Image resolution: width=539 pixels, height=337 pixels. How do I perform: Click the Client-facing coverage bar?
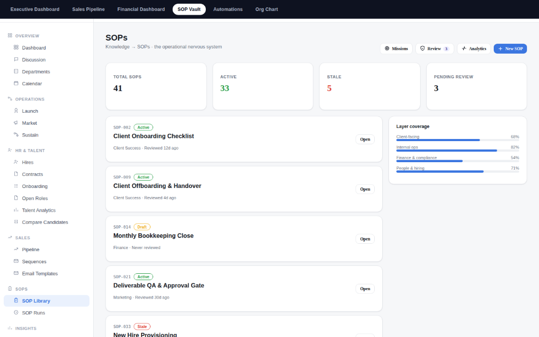click(457, 140)
